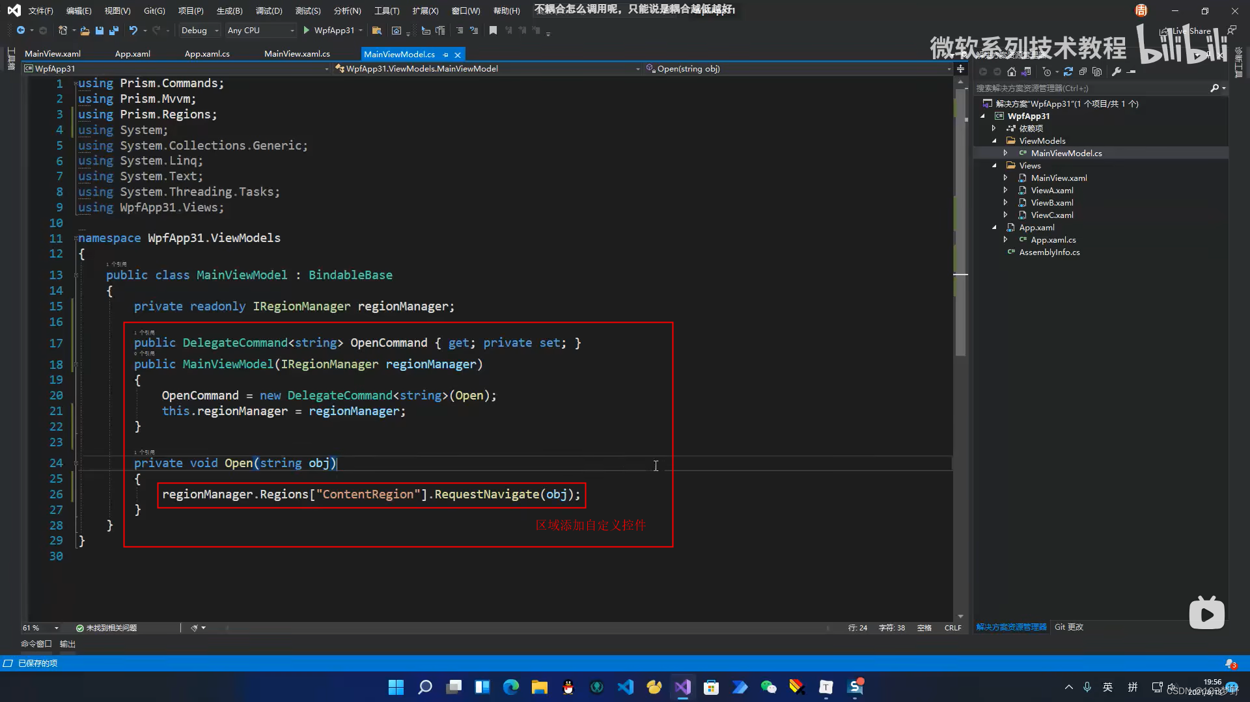Image resolution: width=1250 pixels, height=702 pixels.
Task: Open Properties wrench icon in Solution Explorer
Action: [1117, 72]
